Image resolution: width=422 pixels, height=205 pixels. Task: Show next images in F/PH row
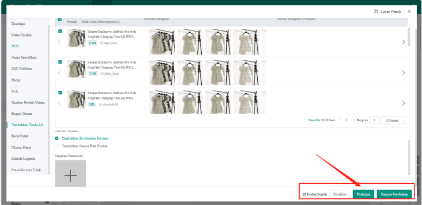[404, 42]
